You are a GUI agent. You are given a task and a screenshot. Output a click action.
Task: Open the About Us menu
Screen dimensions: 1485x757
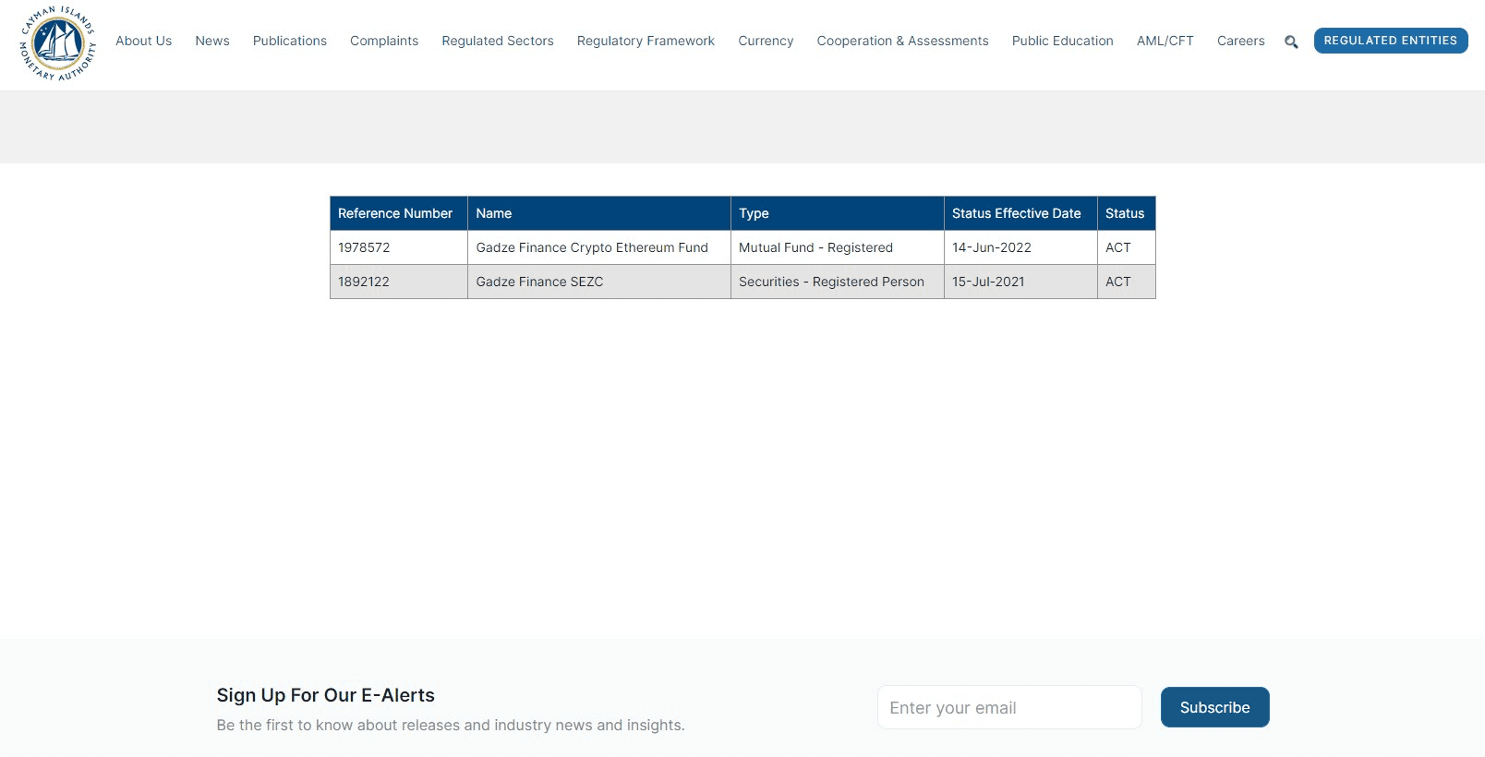(143, 41)
